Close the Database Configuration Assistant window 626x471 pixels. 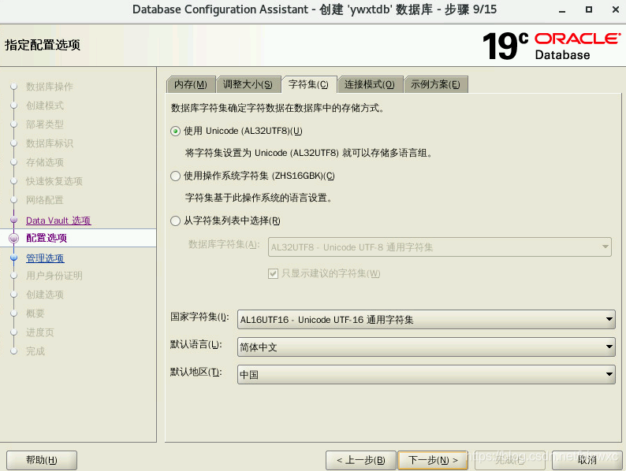[x=615, y=9]
